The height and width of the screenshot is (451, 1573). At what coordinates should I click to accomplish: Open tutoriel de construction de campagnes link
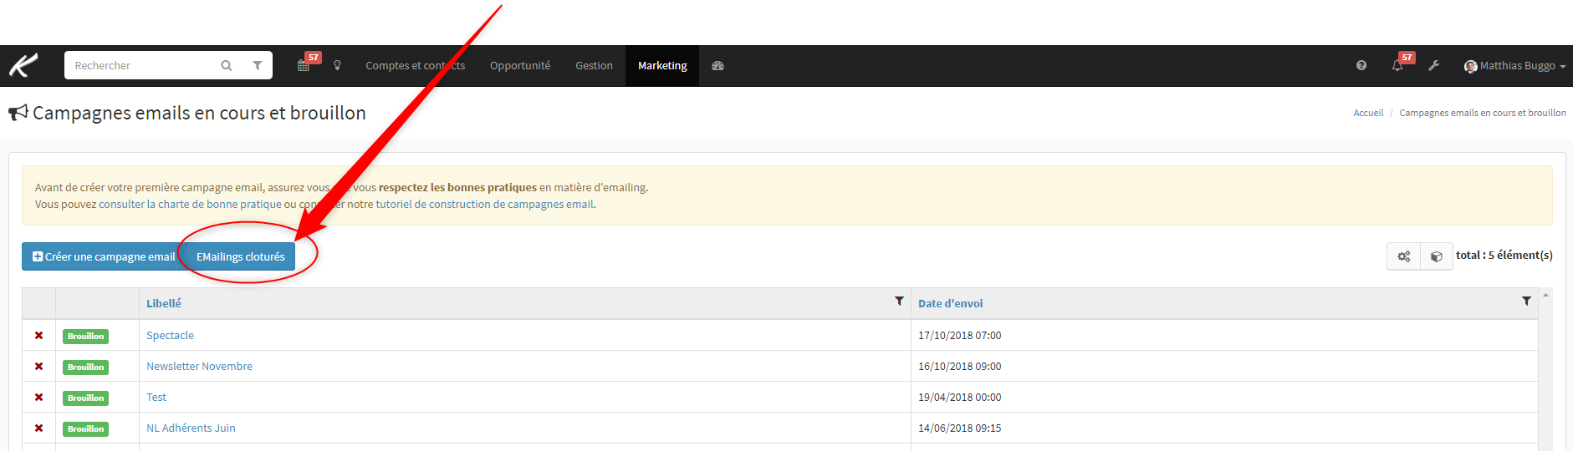pyautogui.click(x=485, y=204)
